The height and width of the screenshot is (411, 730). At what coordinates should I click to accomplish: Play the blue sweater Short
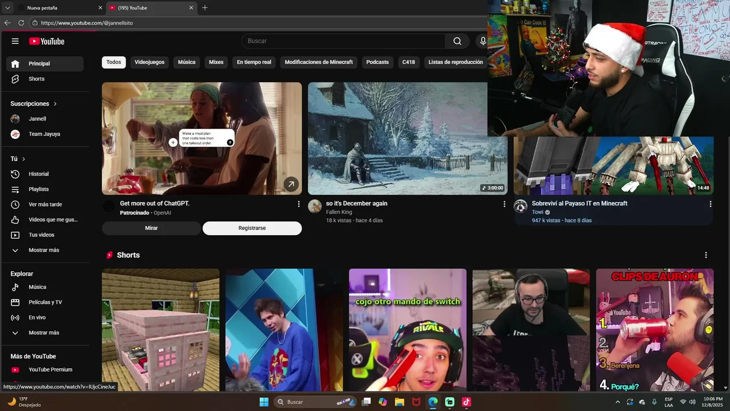pos(284,330)
